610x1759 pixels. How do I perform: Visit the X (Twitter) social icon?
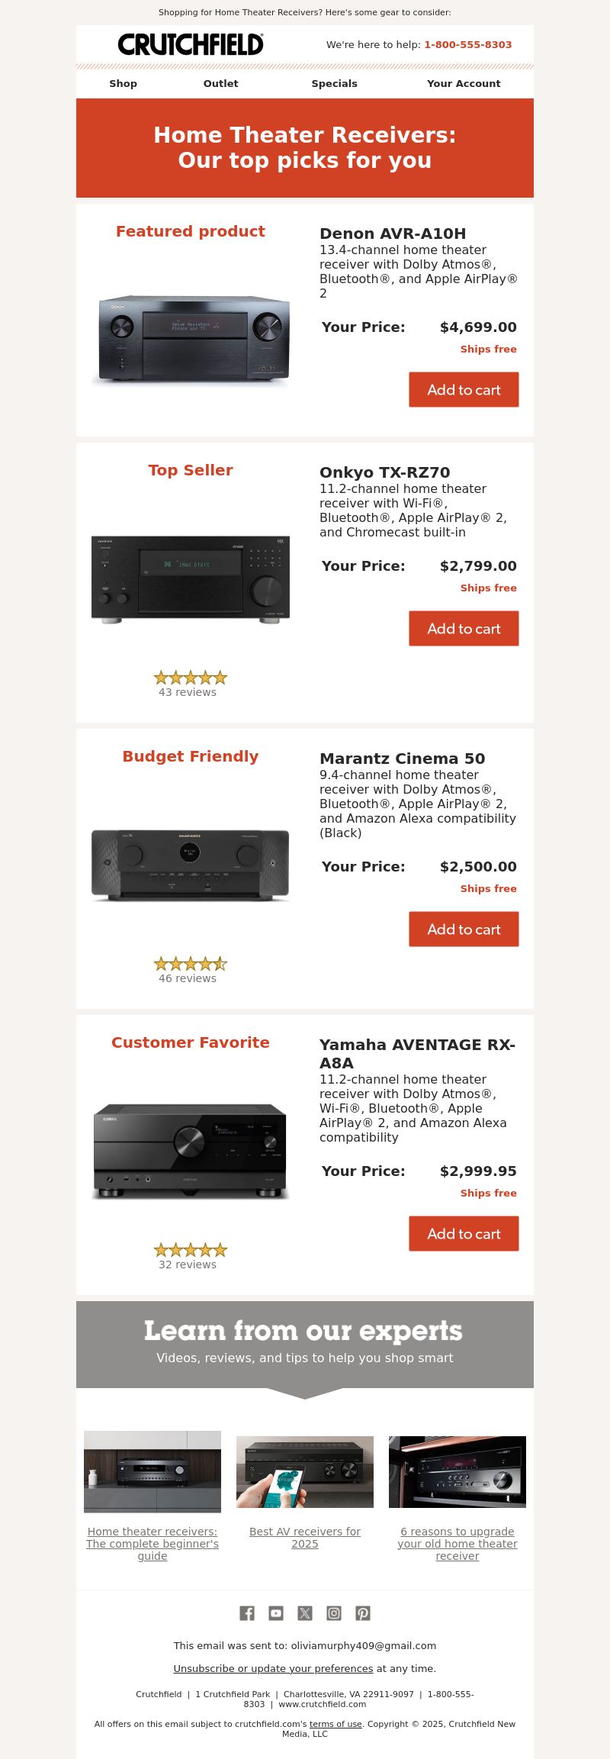tap(305, 1613)
